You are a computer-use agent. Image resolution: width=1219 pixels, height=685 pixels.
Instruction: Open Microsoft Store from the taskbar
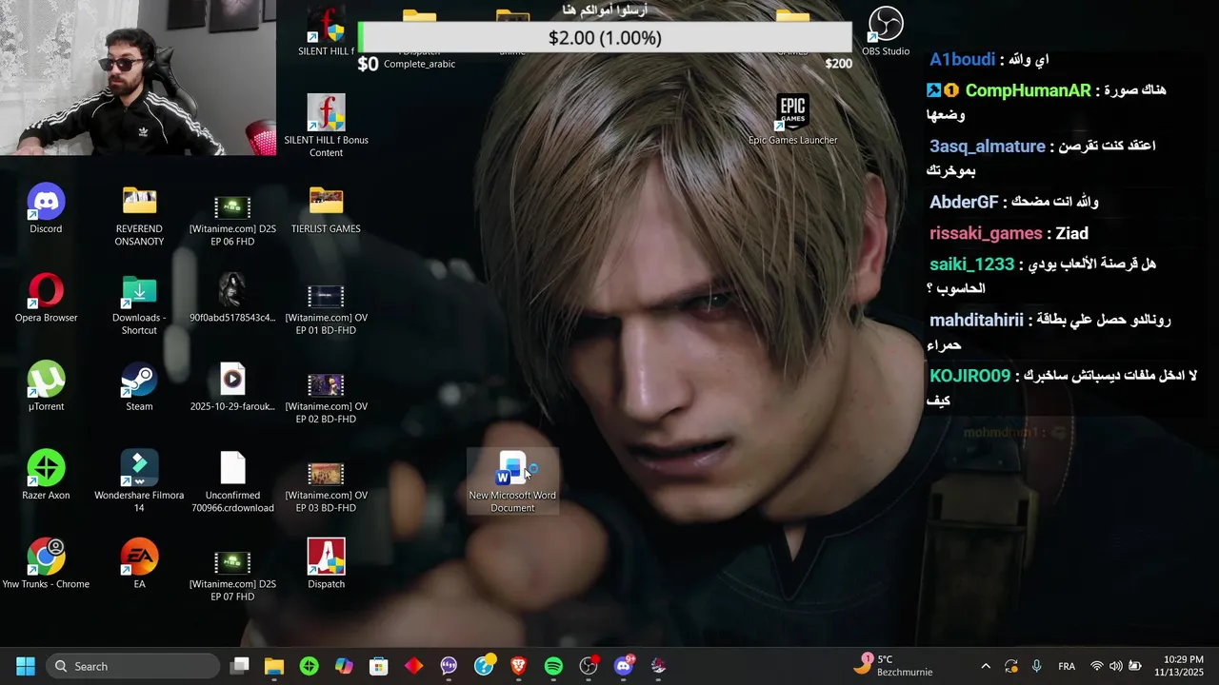click(x=379, y=666)
